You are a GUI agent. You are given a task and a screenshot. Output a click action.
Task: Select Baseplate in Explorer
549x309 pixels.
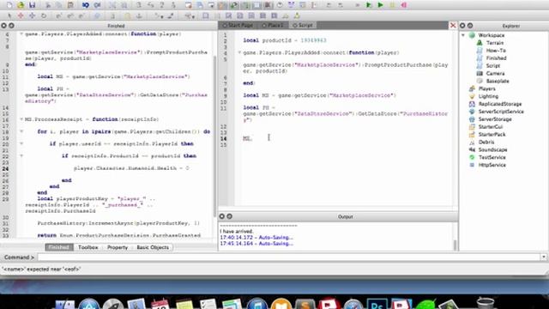point(498,81)
